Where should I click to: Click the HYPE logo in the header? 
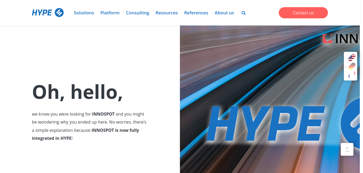click(48, 12)
